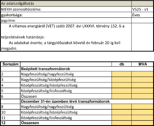Screen dimensions: 154x126
Task: Click db cell in row 8
Action: (x=122, y=107)
